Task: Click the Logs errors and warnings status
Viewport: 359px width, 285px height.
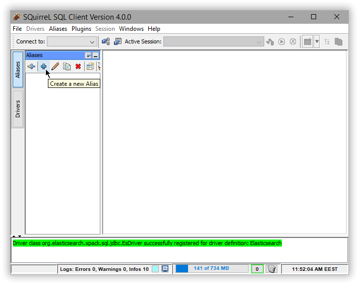Action: pyautogui.click(x=103, y=269)
